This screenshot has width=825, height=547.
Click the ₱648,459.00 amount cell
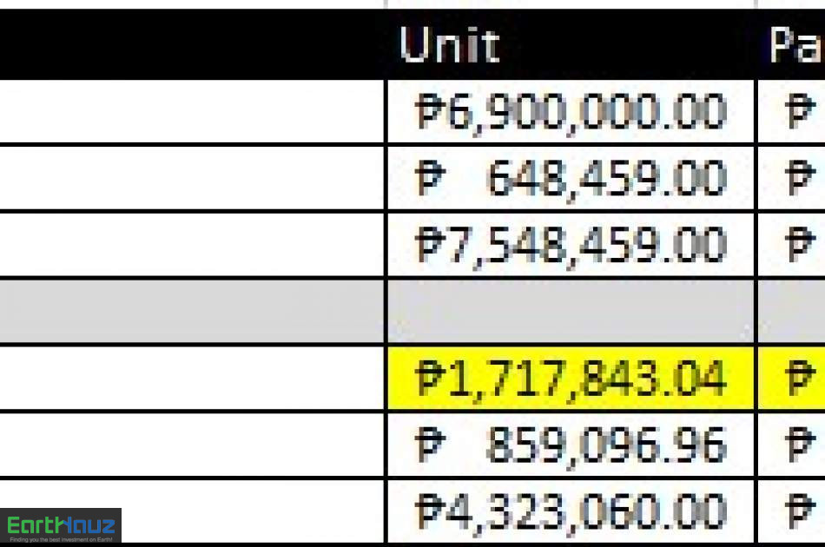571,178
